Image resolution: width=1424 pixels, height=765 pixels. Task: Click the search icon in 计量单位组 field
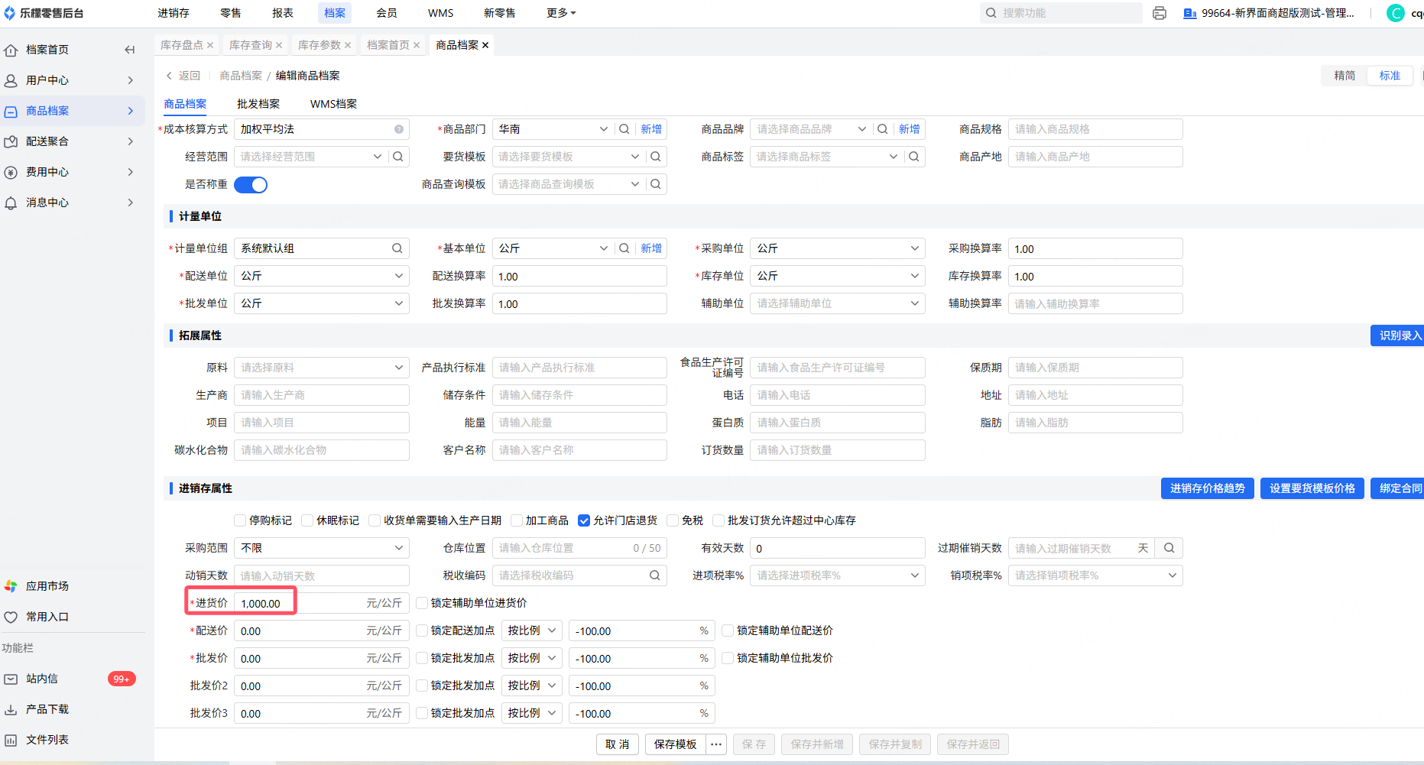[x=397, y=248]
